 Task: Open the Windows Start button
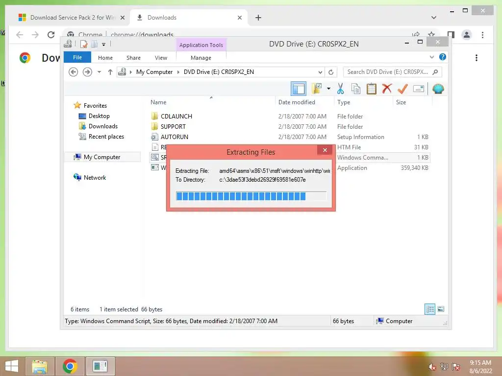pos(12,366)
